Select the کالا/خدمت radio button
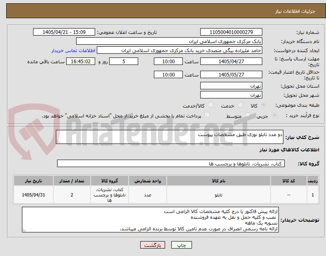This screenshot has height=256, width=326. pos(211,105)
